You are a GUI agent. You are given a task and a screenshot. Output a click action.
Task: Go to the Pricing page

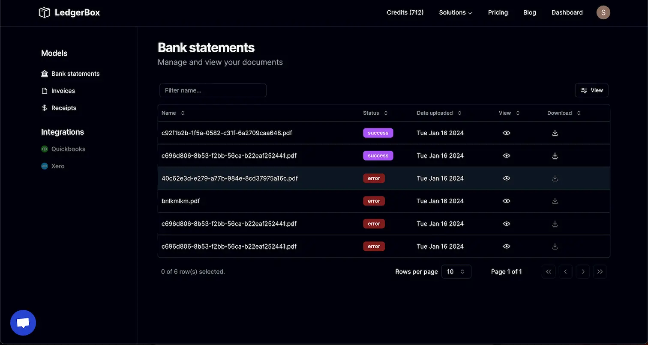tap(498, 12)
